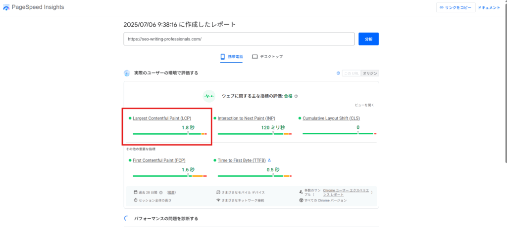The width and height of the screenshot is (507, 231).
Task: Select the デスクトップ tab
Action: (x=267, y=57)
